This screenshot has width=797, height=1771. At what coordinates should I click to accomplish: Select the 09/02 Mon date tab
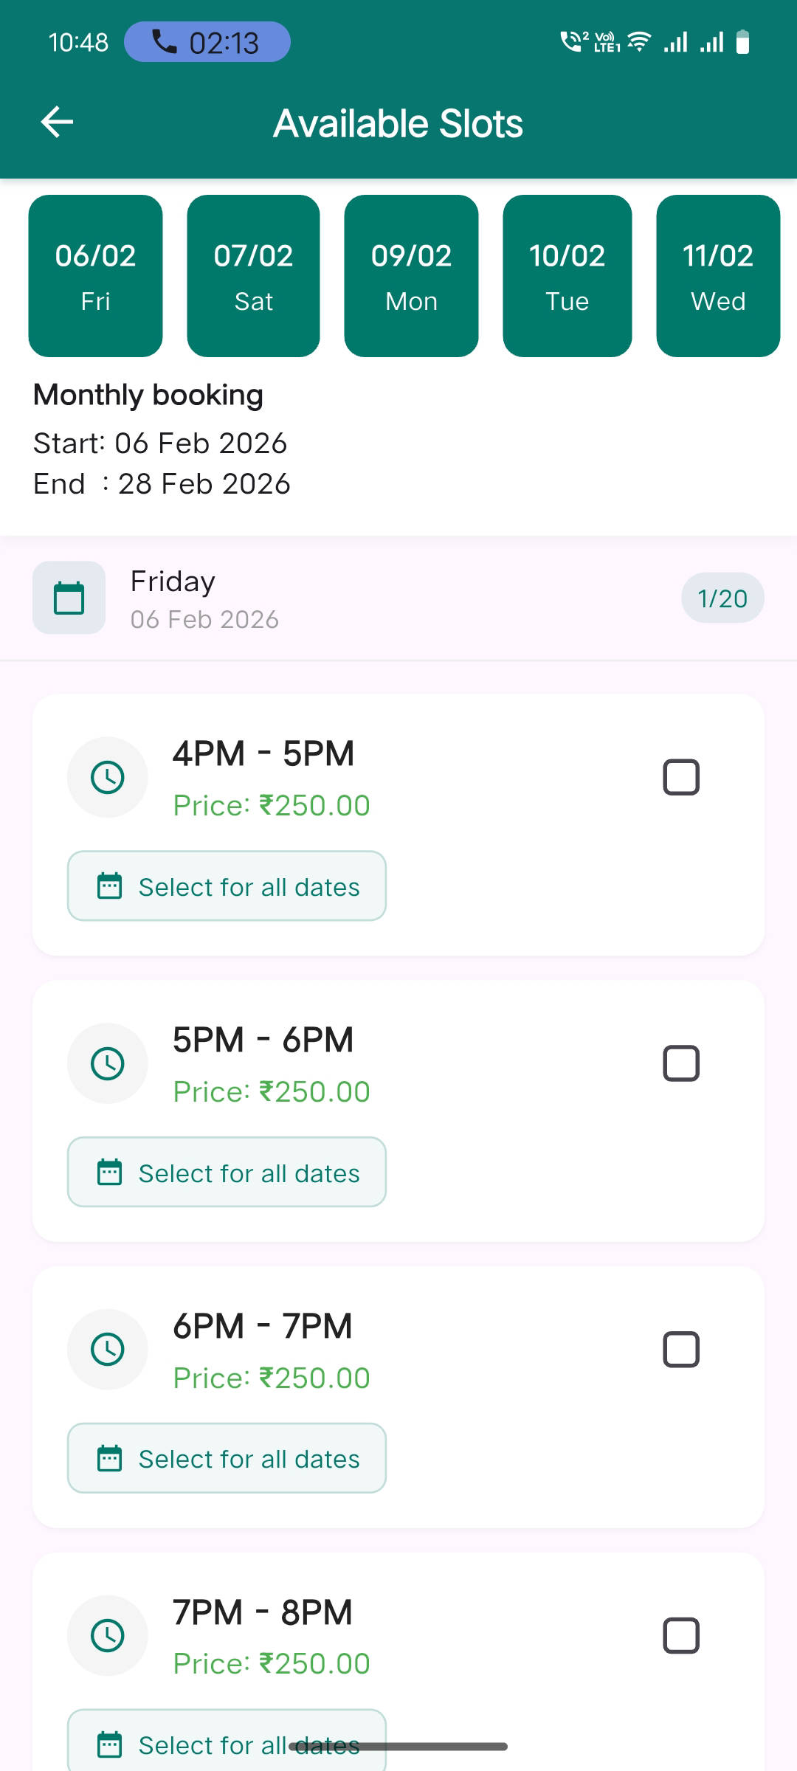411,276
